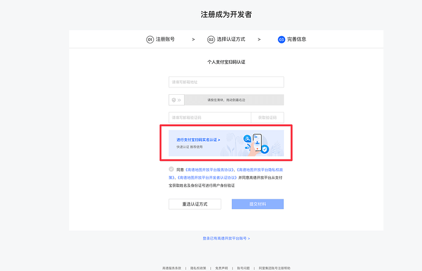Click the gray slider track 请按住滑块

click(x=234, y=100)
